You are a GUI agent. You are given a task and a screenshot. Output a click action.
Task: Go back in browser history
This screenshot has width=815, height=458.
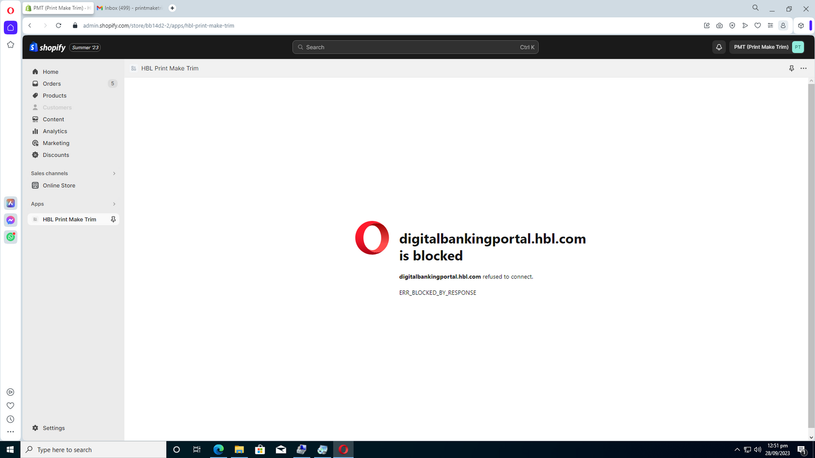tap(30, 26)
